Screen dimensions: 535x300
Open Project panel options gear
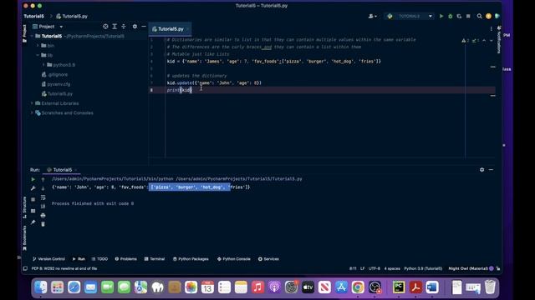coord(135,27)
